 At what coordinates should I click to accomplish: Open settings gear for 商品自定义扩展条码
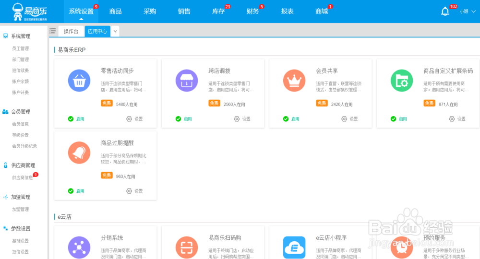coord(452,119)
